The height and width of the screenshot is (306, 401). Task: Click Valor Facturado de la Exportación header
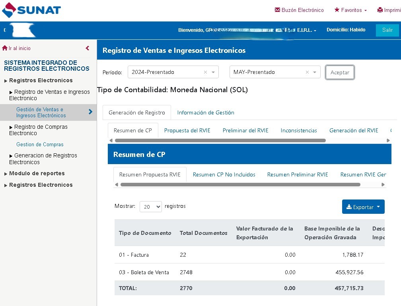pos(265,233)
